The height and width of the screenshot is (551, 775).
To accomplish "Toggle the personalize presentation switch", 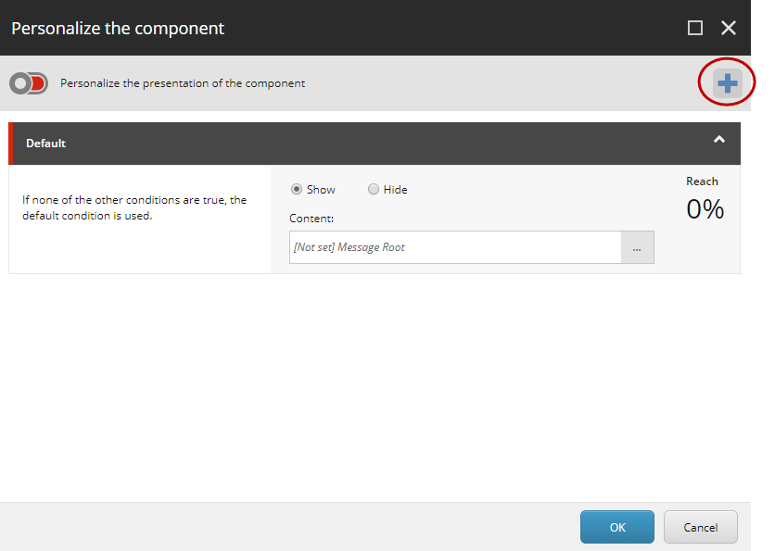I will [x=29, y=83].
